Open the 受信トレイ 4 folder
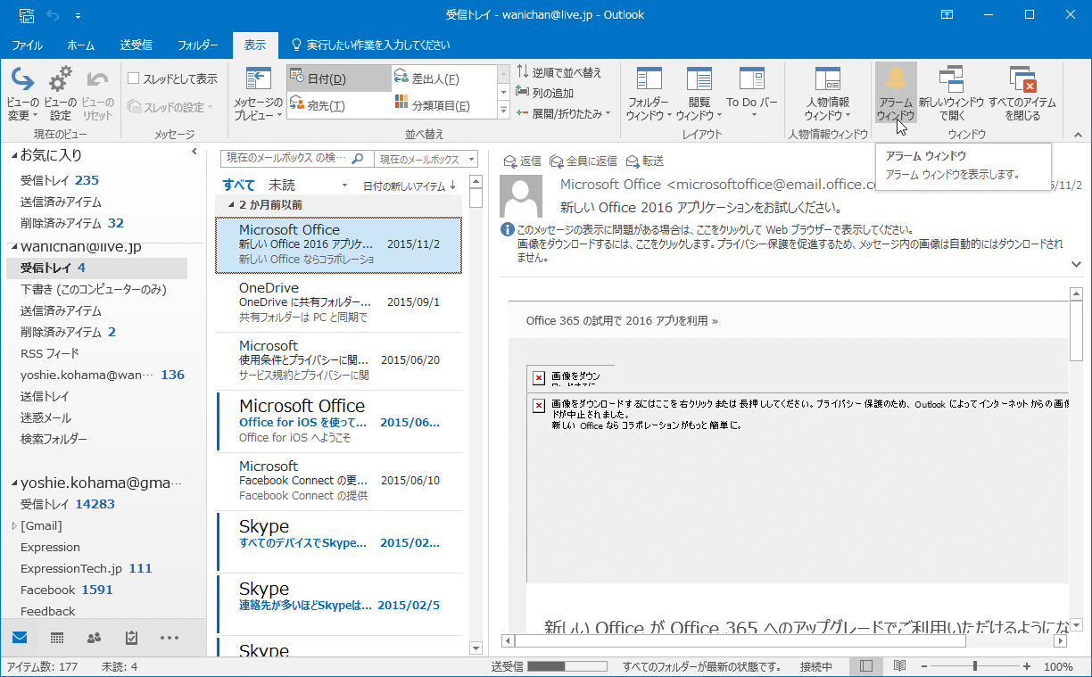This screenshot has height=677, width=1092. click(96, 268)
